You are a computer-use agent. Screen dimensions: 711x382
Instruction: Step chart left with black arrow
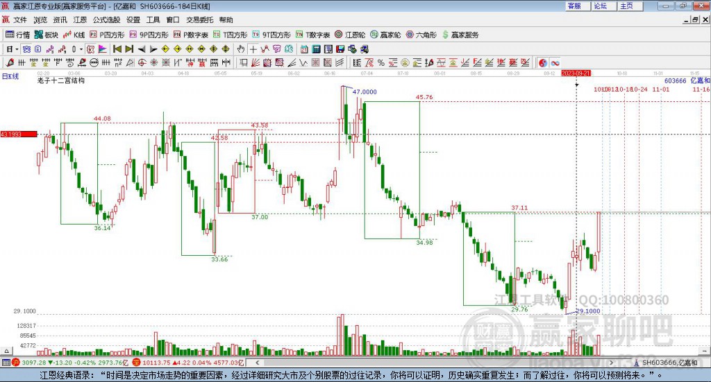click(142, 49)
